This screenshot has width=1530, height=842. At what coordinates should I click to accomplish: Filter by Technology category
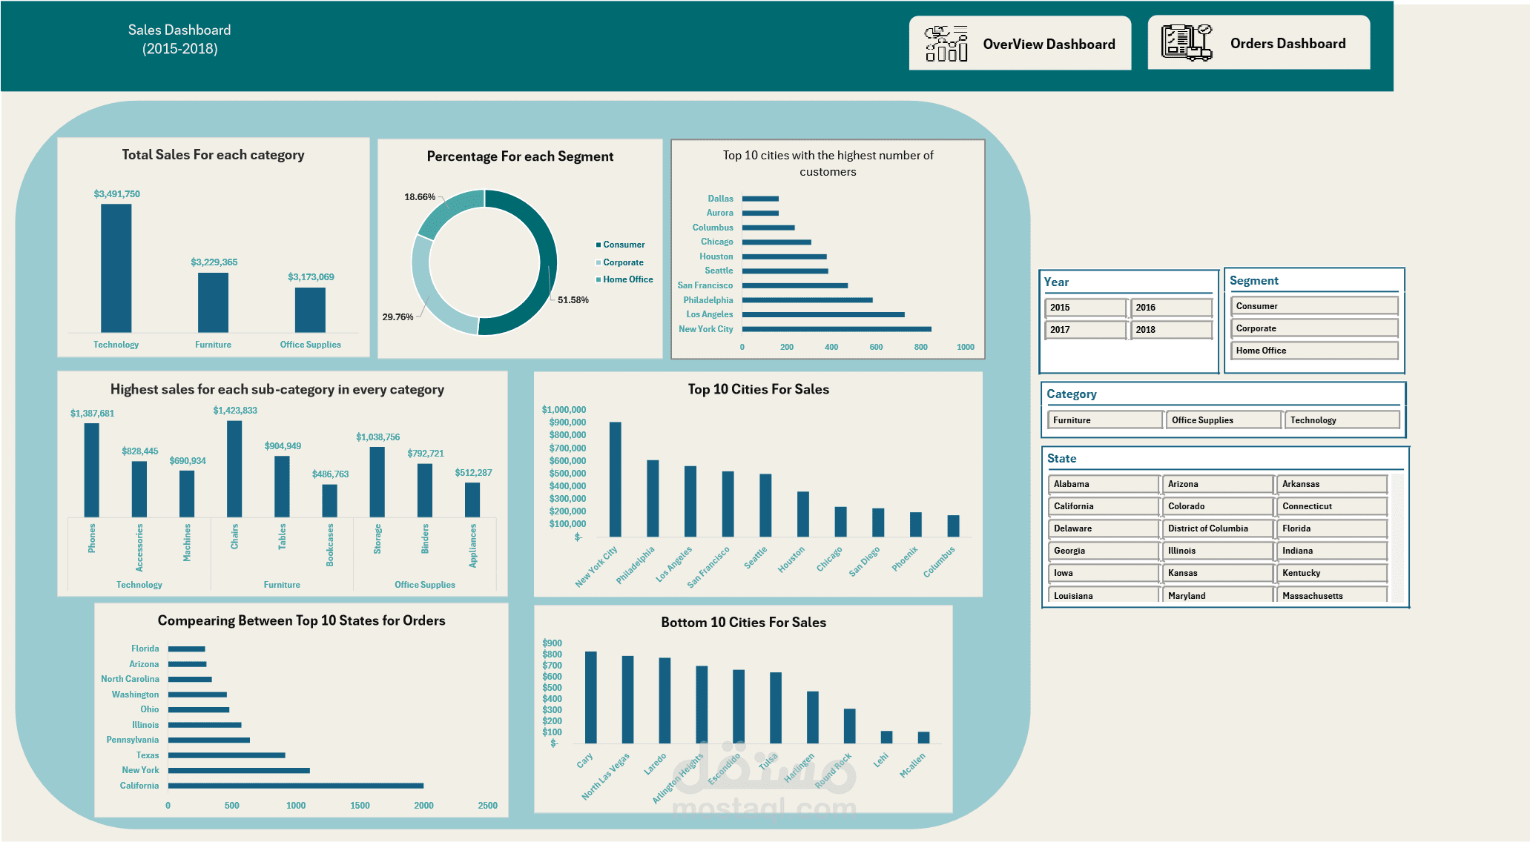click(1342, 420)
